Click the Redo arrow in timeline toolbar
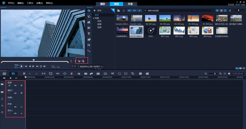The width and height of the screenshot is (246, 129). pyautogui.click(x=36, y=74)
